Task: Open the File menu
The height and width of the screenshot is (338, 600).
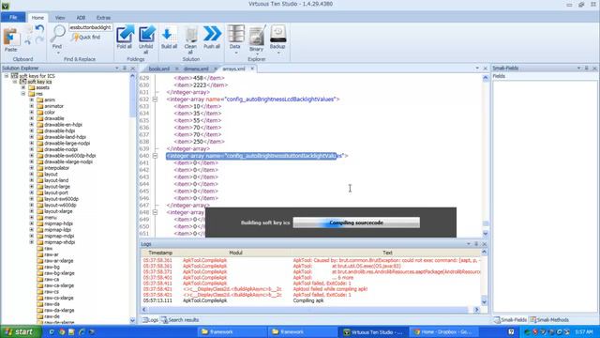Action: (13, 17)
